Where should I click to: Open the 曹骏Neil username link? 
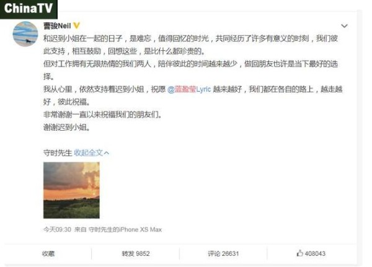click(57, 25)
